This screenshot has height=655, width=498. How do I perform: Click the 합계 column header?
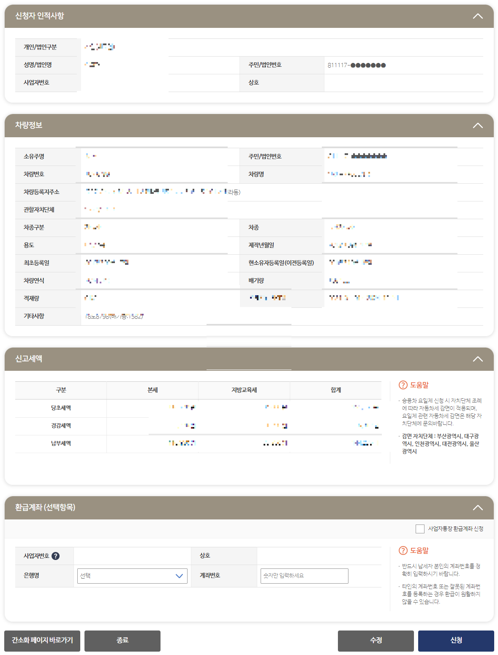pos(336,390)
